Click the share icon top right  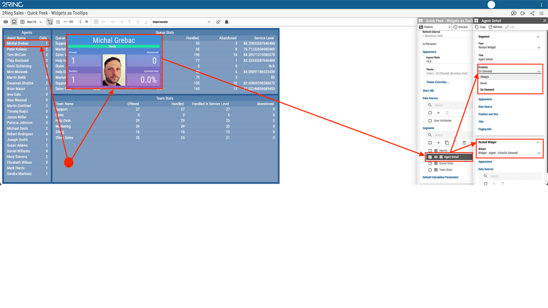tap(532, 13)
